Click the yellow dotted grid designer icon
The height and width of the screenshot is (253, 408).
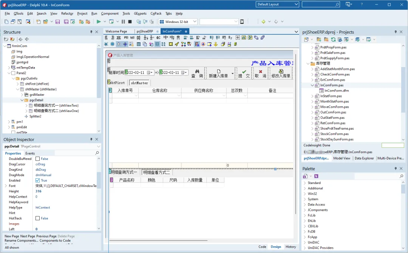pos(171,44)
